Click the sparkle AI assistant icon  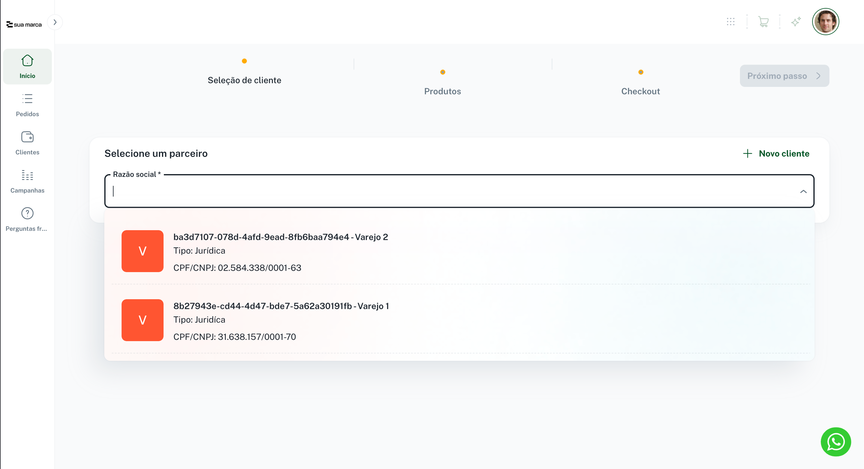click(796, 22)
